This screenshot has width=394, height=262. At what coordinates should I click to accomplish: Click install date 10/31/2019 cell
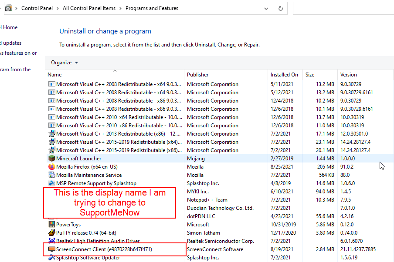283,225
